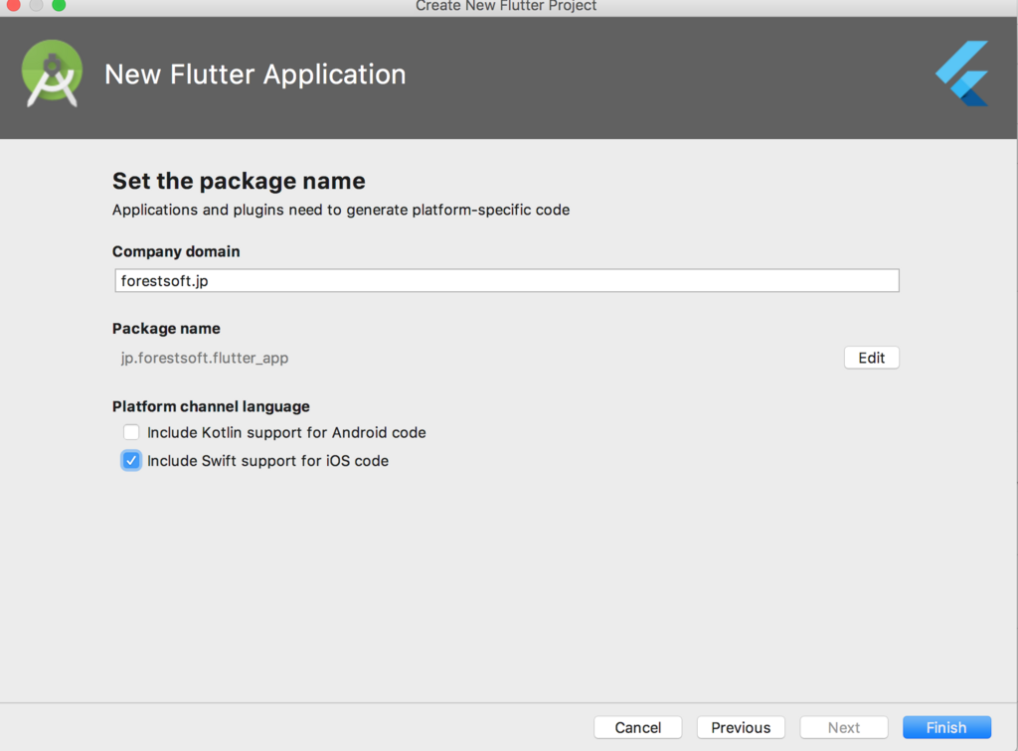The width and height of the screenshot is (1018, 751).
Task: Click the yellow minimize window button
Action: [36, 5]
